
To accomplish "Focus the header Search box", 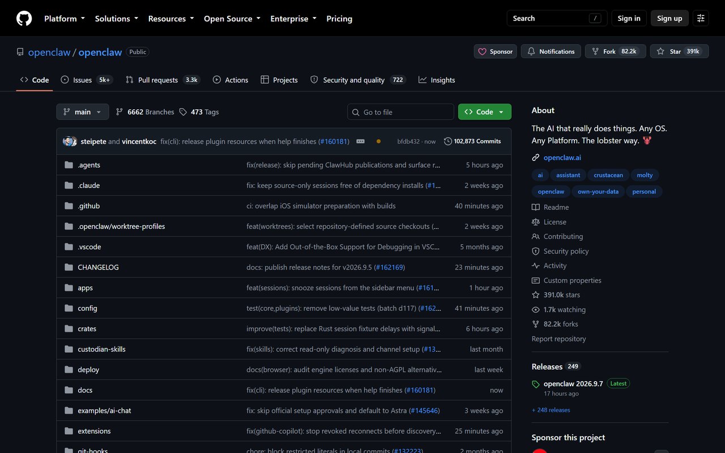I will 557,19.
